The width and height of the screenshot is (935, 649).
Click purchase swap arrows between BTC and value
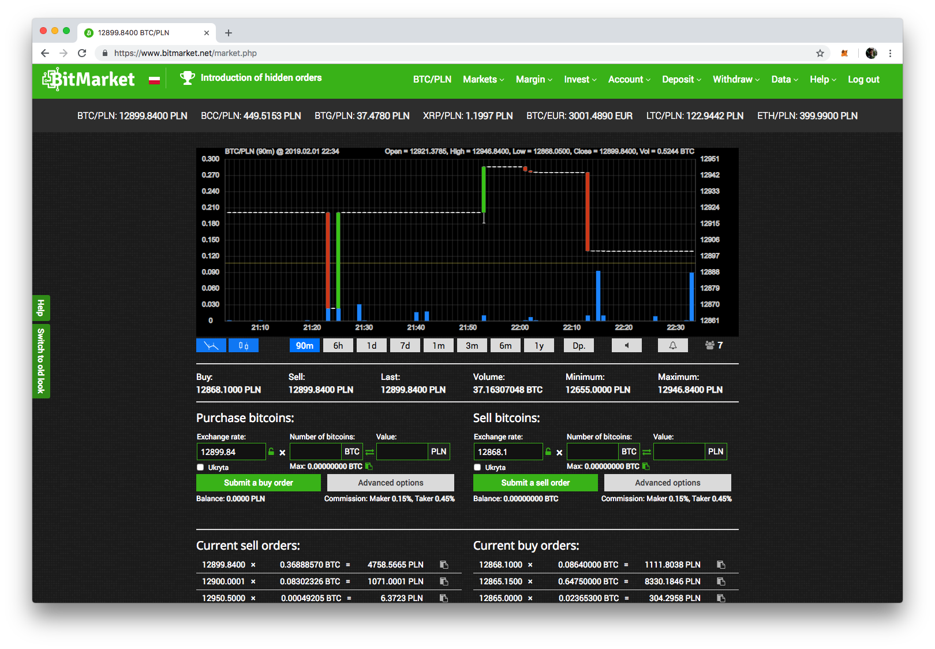pyautogui.click(x=370, y=452)
